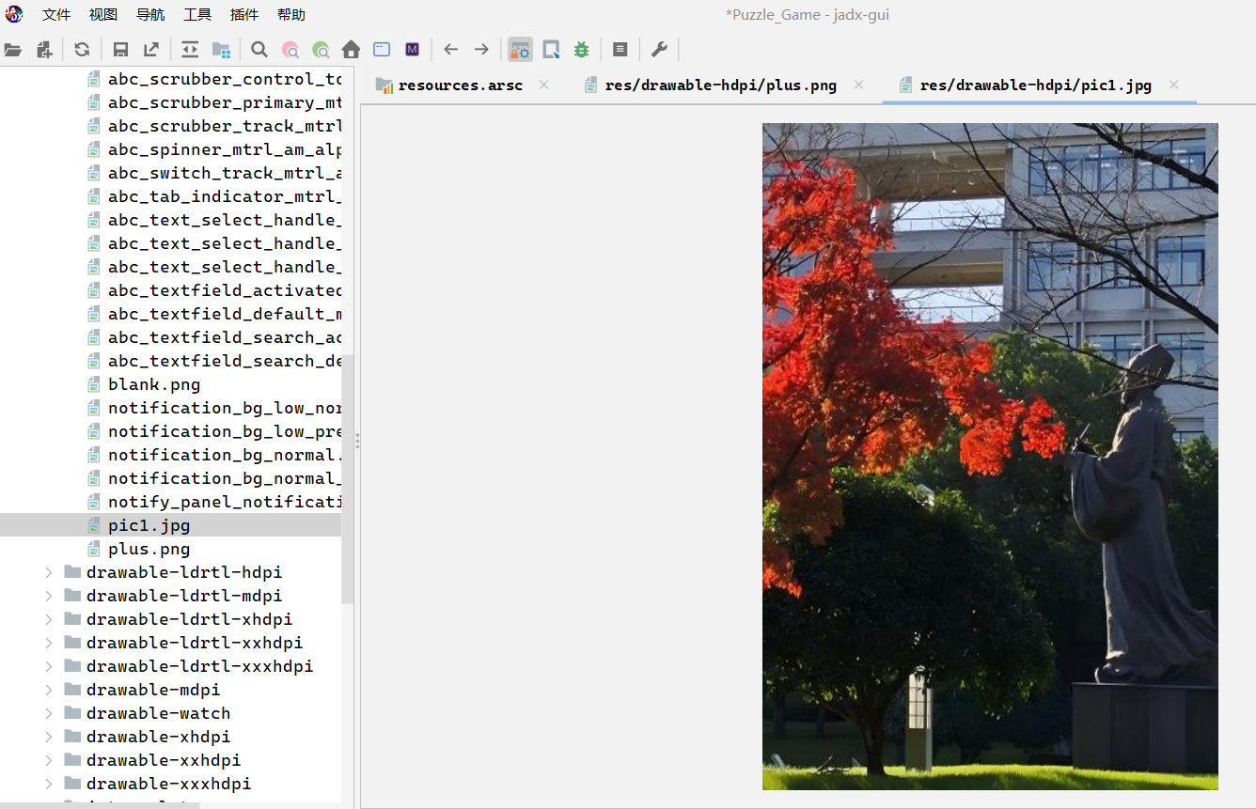Viewport: 1256px width, 809px height.
Task: Open AndroidManifest with the purple M icon
Action: pos(412,50)
